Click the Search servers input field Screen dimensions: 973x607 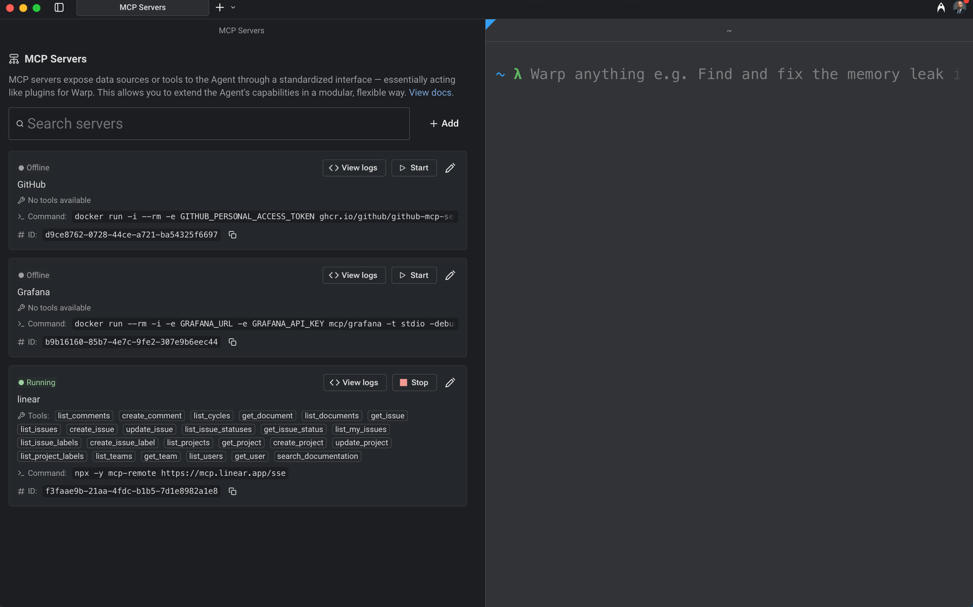tap(209, 124)
